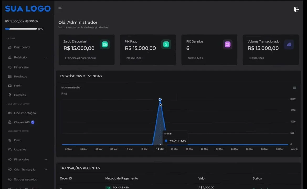Click the Chaves API lock icon
The width and height of the screenshot is (307, 189).
(x=10, y=122)
